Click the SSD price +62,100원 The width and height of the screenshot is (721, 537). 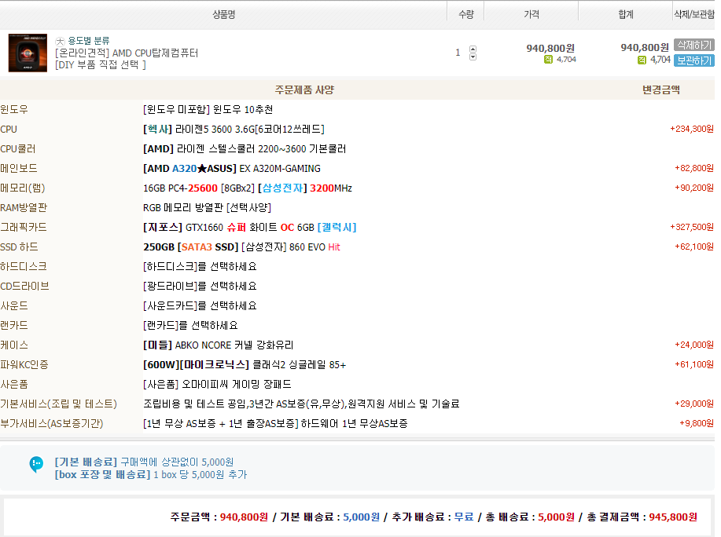coord(693,247)
